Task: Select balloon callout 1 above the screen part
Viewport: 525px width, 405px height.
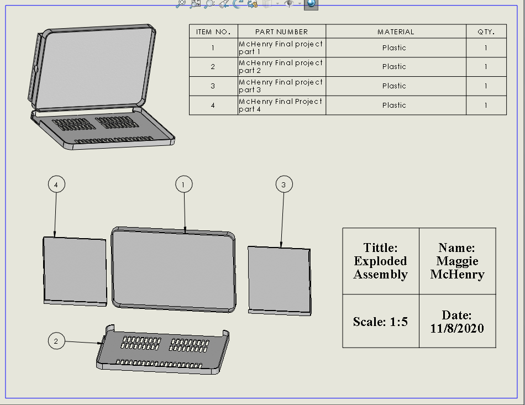Action: (x=183, y=184)
